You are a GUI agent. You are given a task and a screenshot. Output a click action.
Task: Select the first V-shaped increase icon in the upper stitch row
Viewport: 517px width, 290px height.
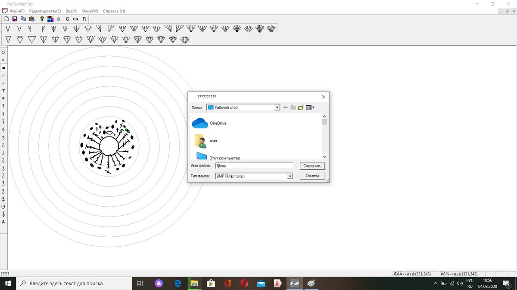(8, 29)
